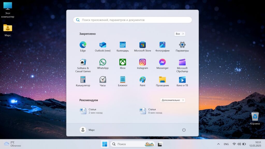Screen dimensions: 265x149
Task: Open the Paint app
Action: pos(143,81)
